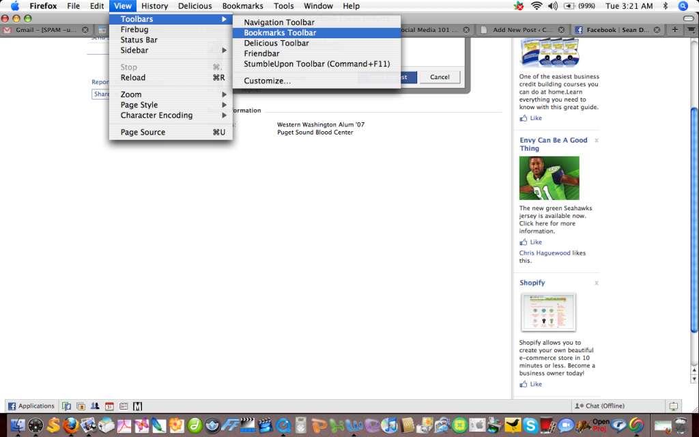Image resolution: width=699 pixels, height=437 pixels.
Task: Open the Apple menu
Action: tap(15, 5)
